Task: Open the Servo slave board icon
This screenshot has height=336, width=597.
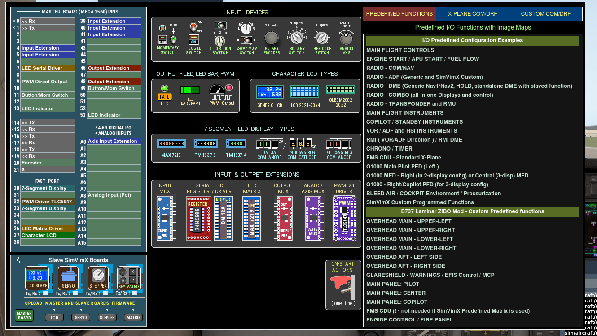Action: [x=68, y=278]
